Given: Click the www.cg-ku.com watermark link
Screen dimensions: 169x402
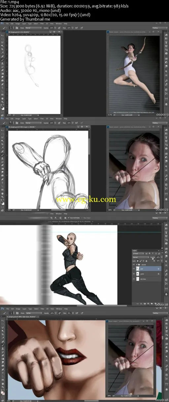Looking at the screenshot, I should coord(86,199).
